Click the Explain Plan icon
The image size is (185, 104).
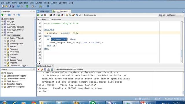coord(45,15)
